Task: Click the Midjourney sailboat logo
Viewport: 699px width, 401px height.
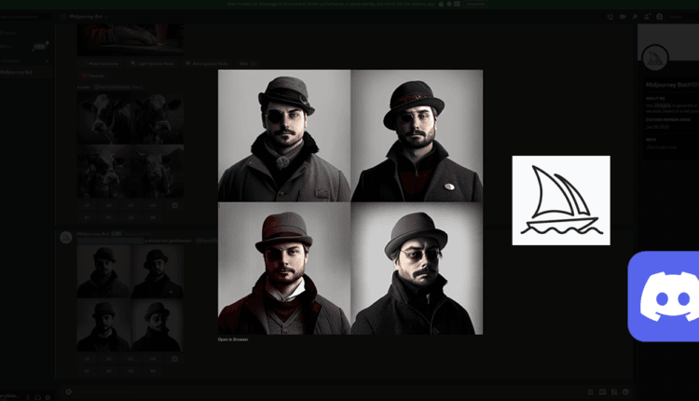Action: pyautogui.click(x=560, y=200)
